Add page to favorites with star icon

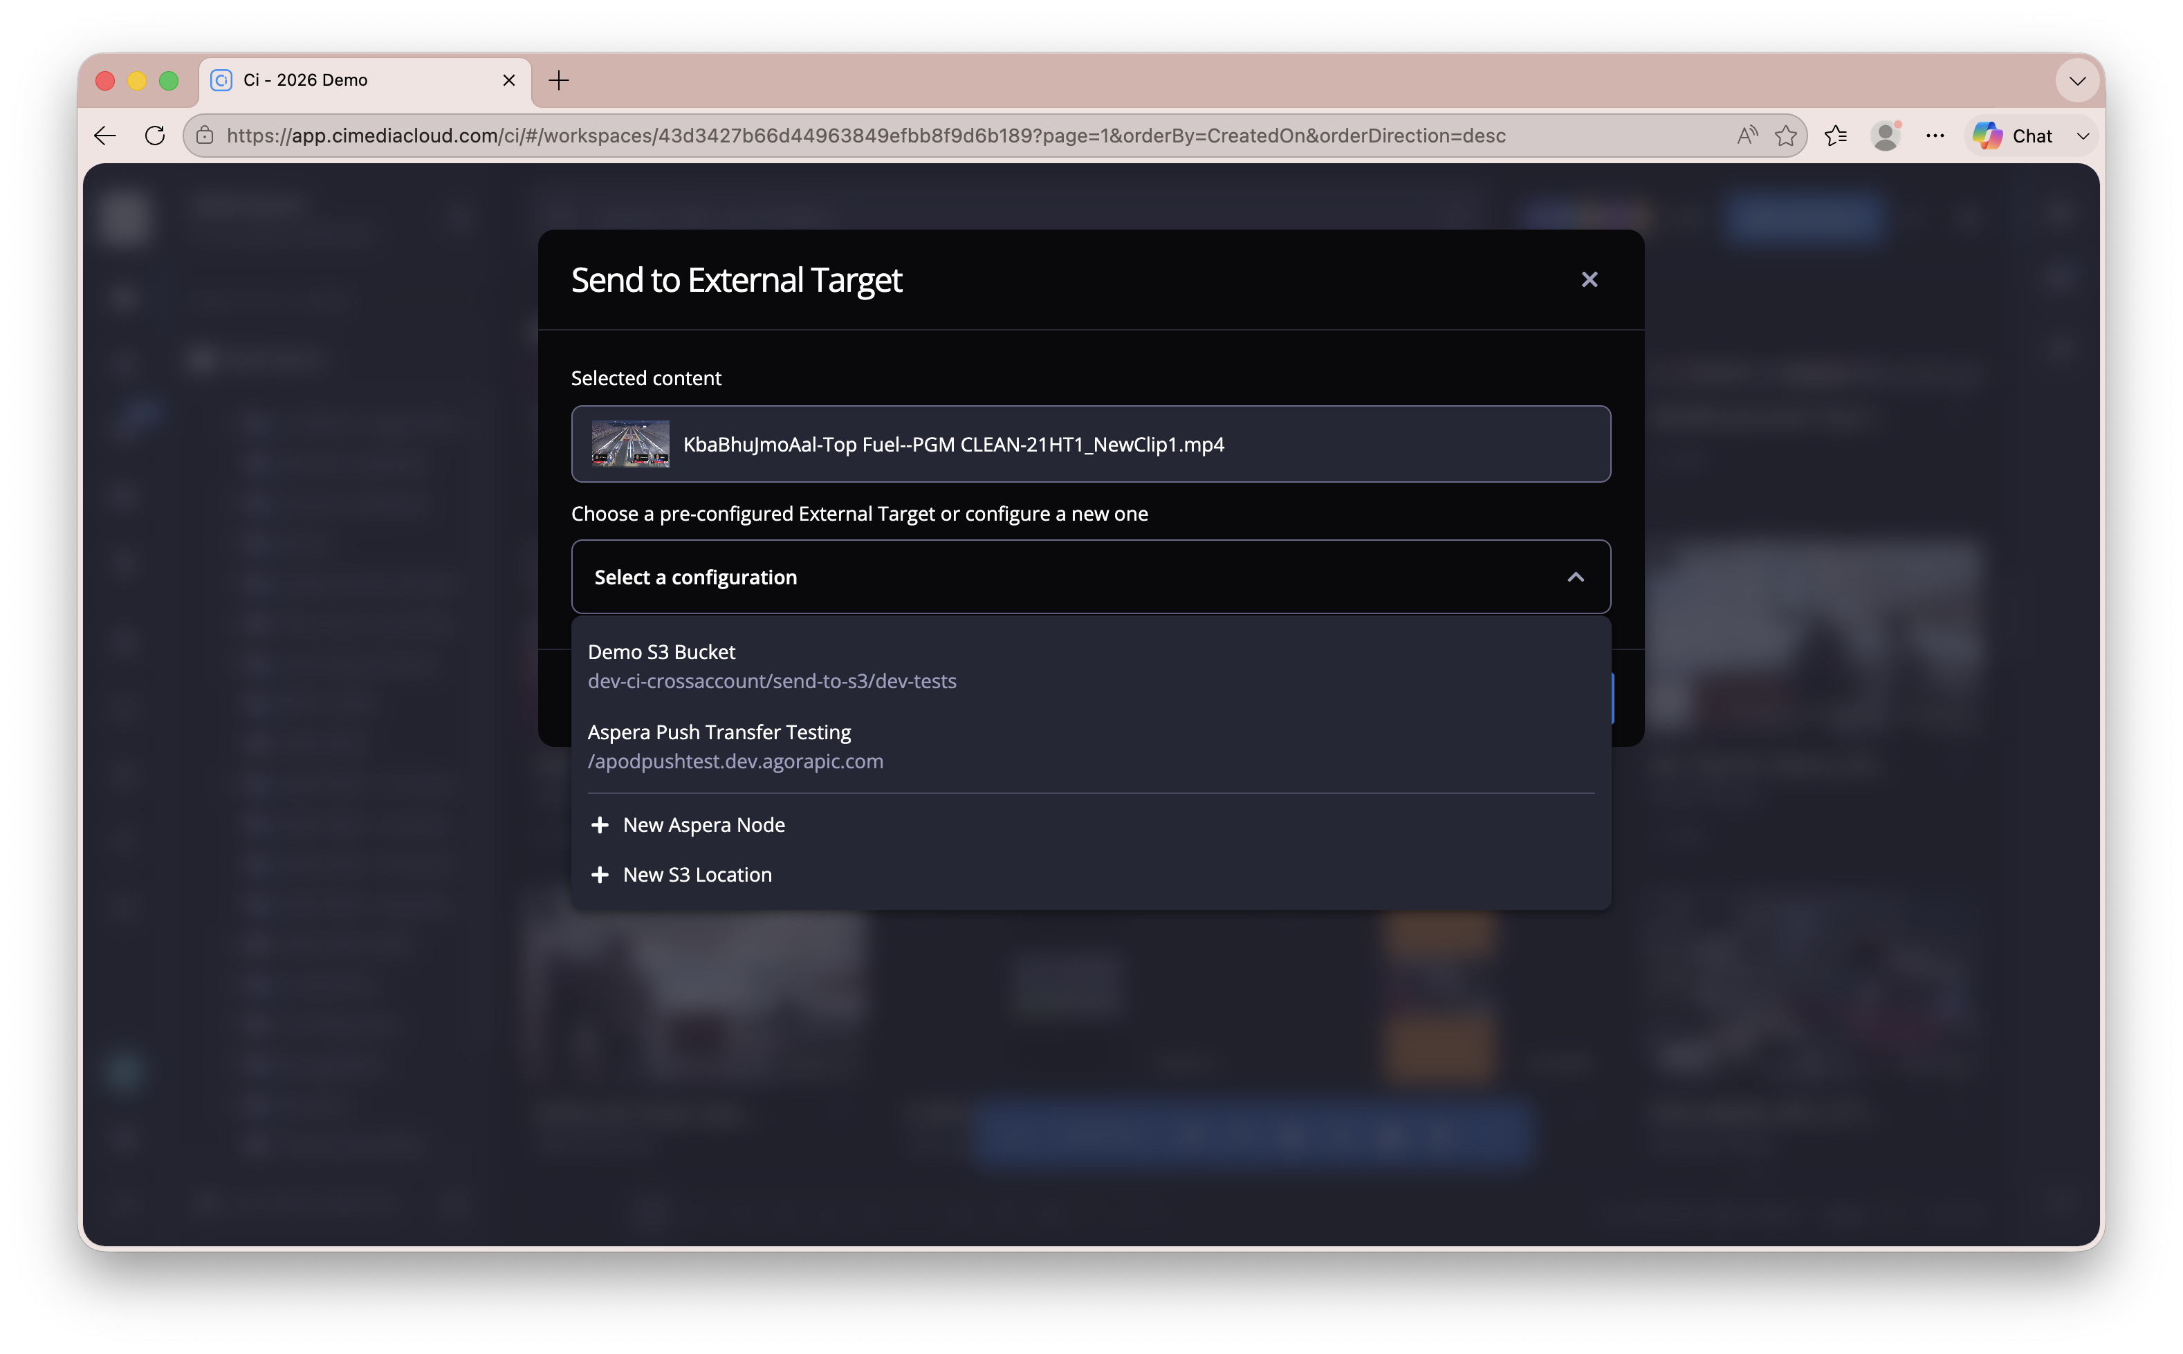[1785, 136]
